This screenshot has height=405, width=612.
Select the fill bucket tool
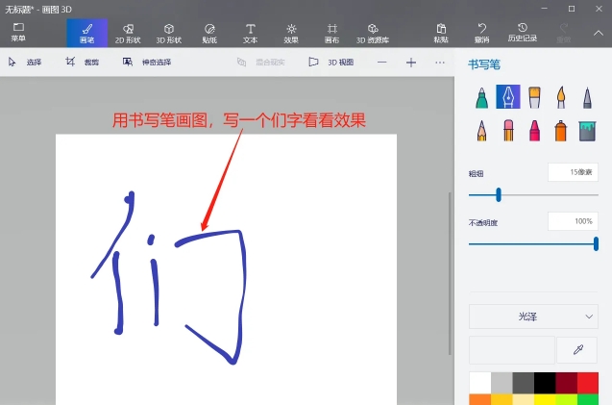point(587,131)
